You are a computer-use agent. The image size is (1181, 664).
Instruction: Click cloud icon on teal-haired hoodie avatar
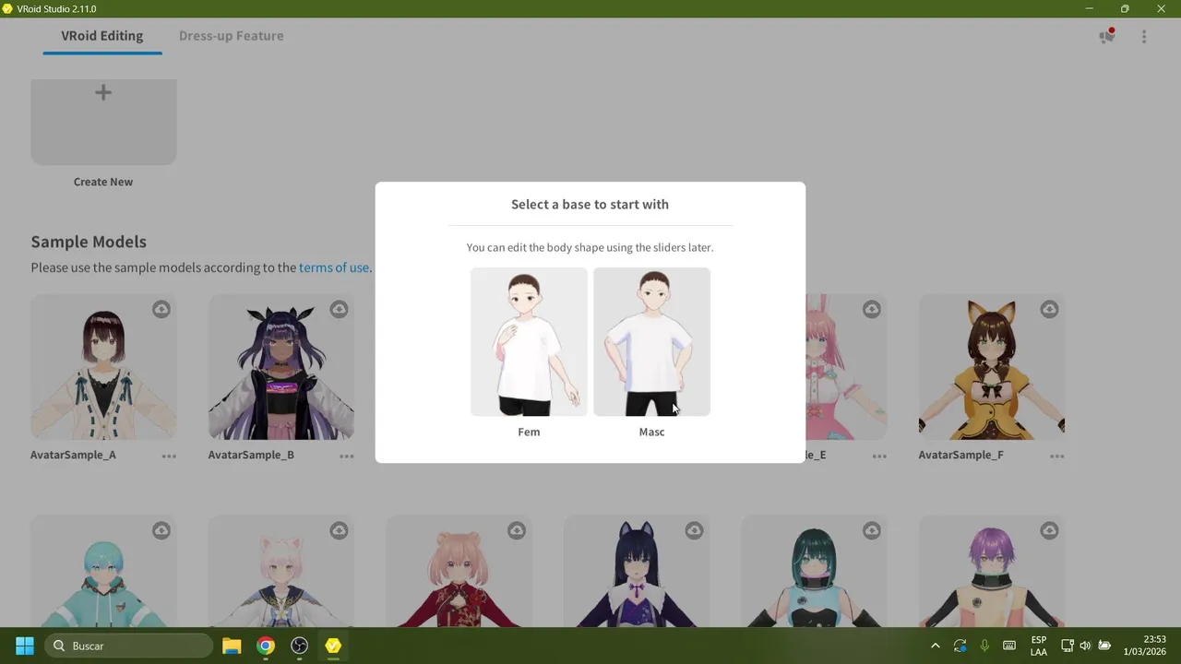click(161, 530)
